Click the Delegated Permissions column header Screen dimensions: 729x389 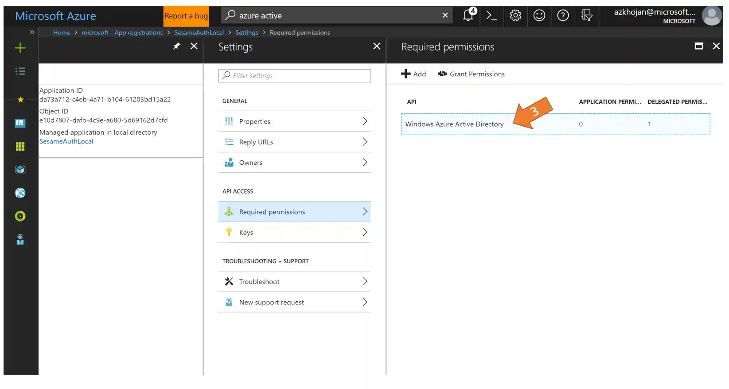677,102
